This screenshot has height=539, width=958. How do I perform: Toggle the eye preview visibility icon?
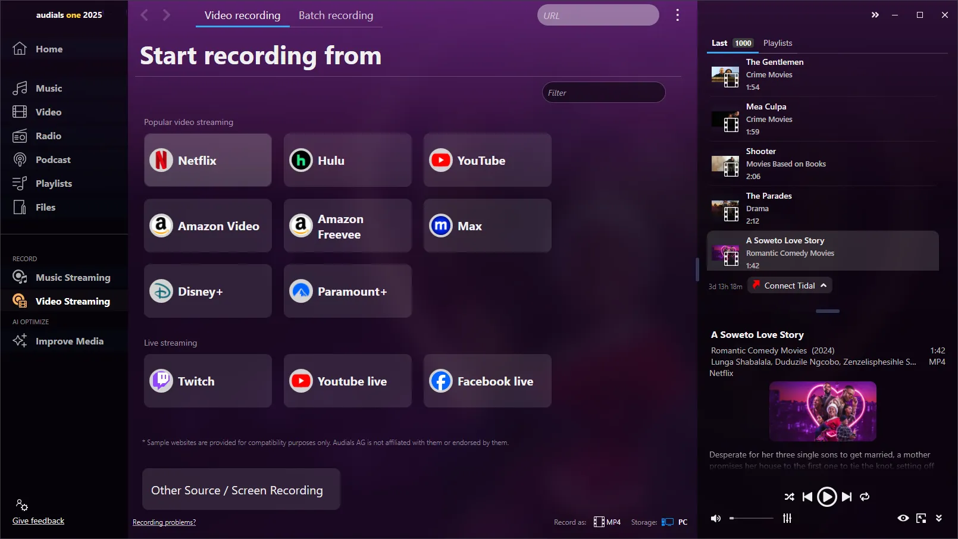pos(903,518)
